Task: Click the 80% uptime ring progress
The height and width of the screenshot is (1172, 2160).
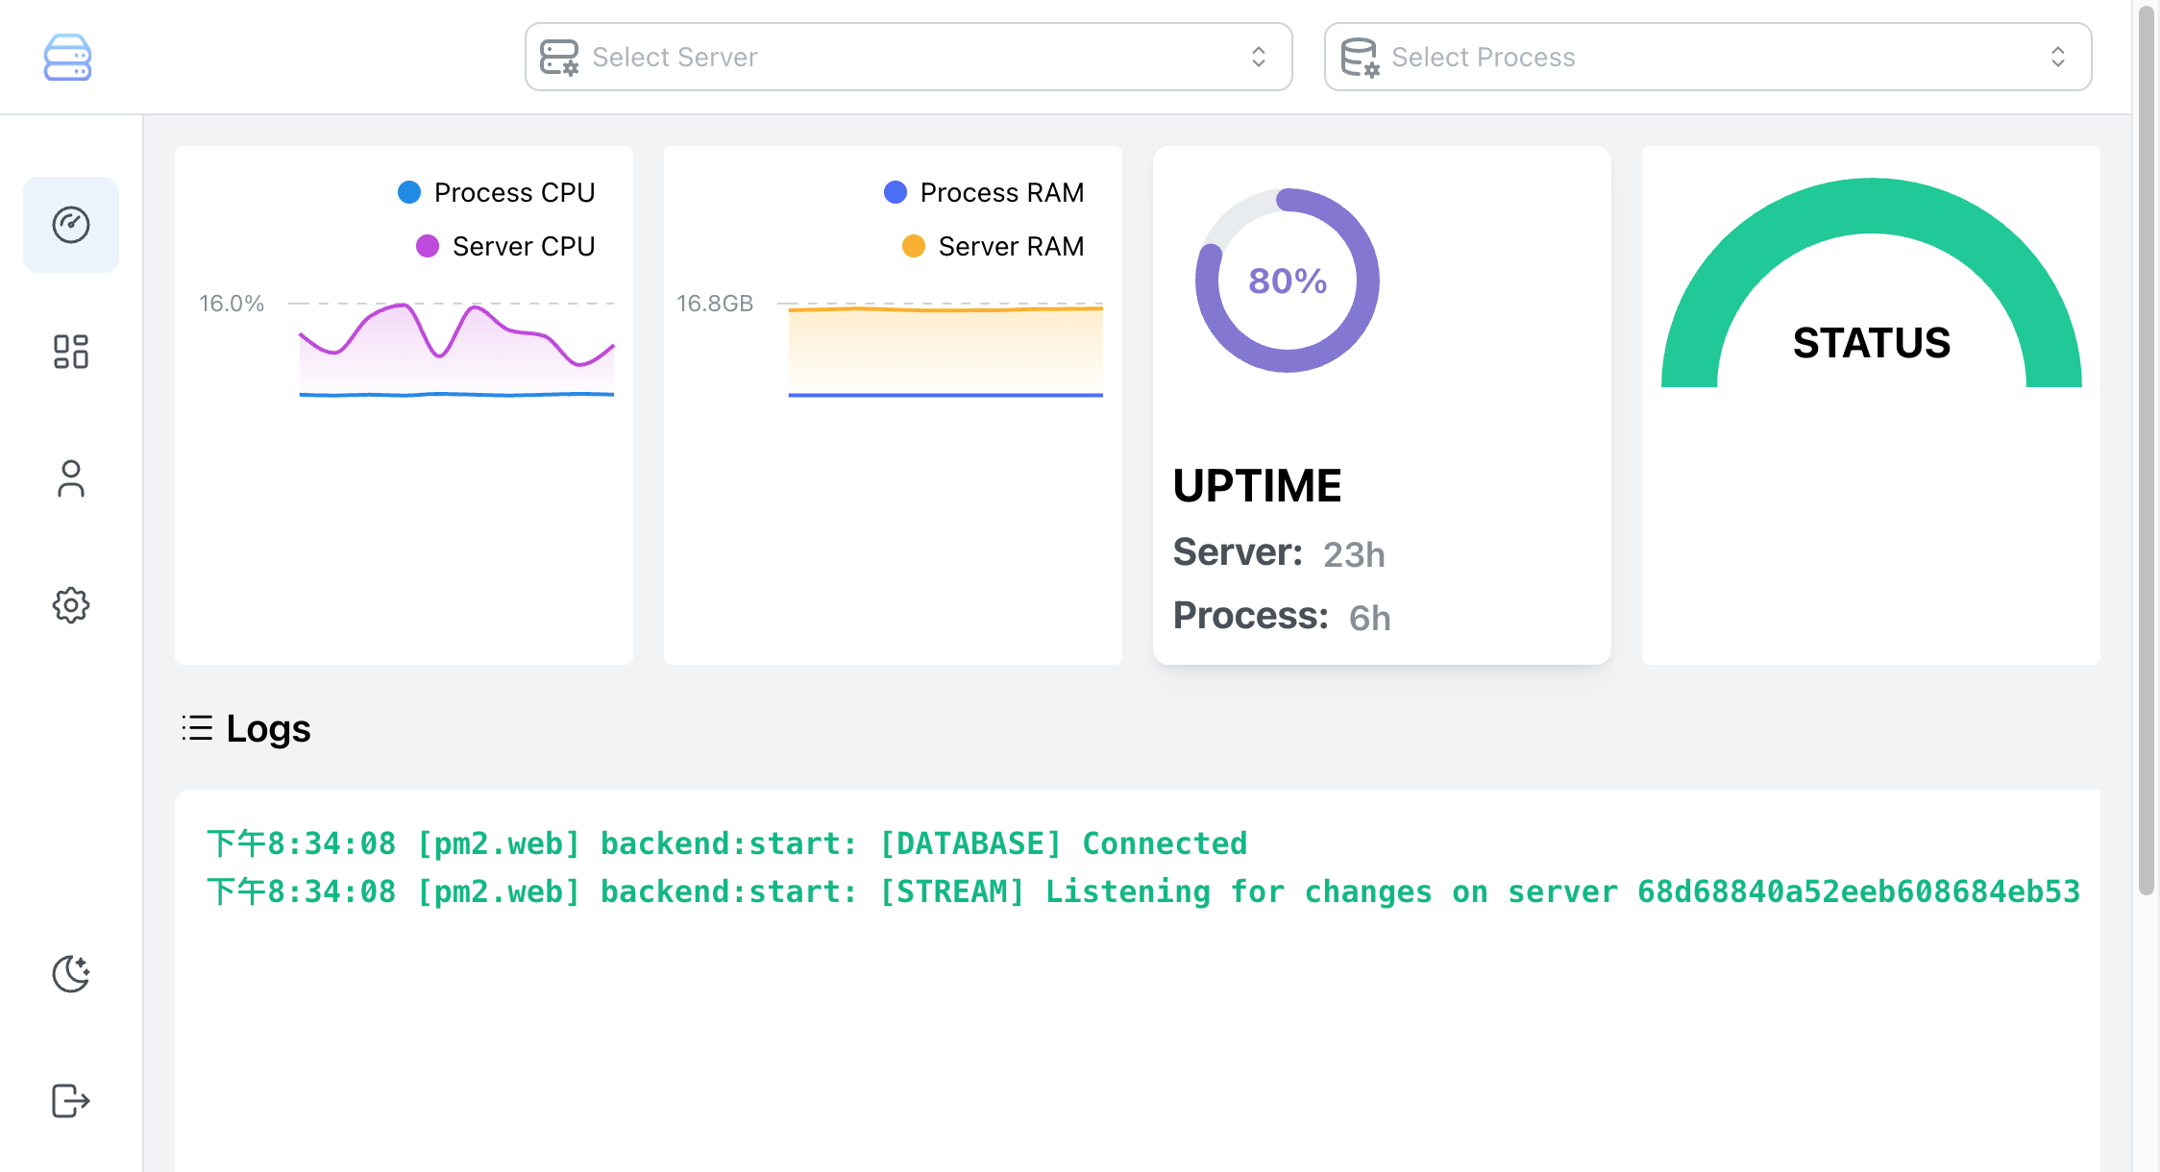Action: click(1288, 281)
